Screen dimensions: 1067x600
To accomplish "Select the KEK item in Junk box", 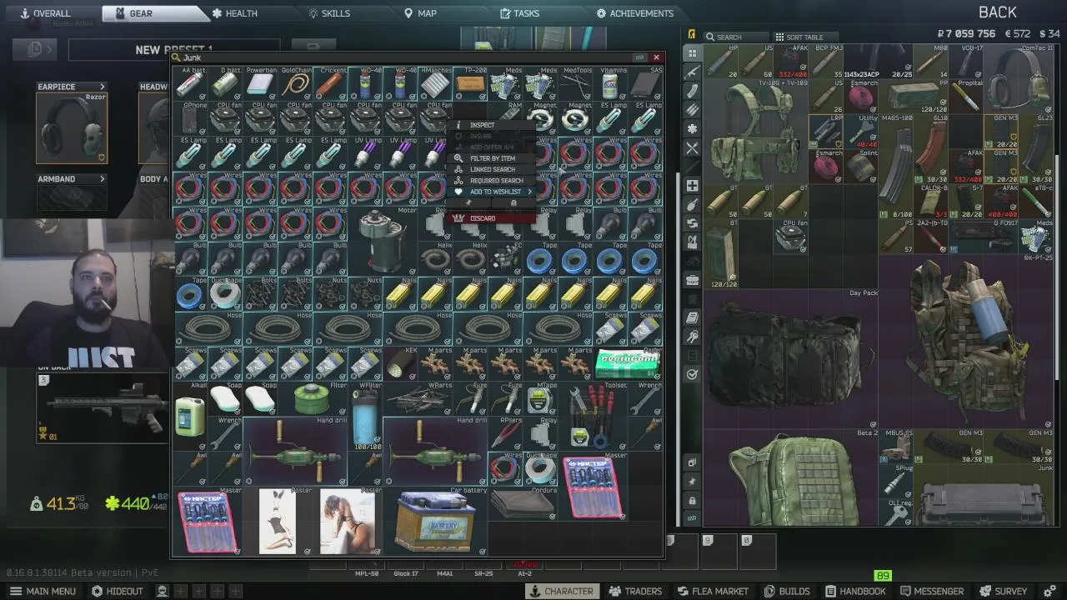I will [400, 363].
